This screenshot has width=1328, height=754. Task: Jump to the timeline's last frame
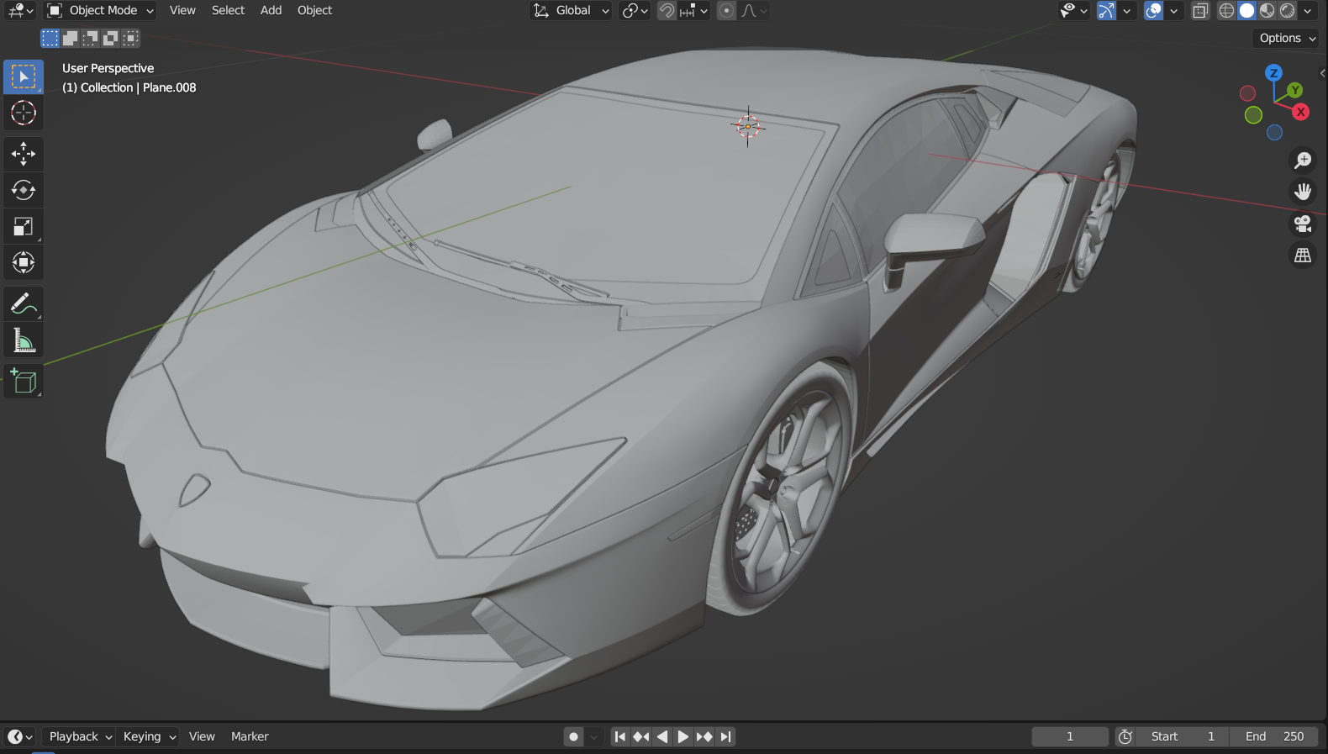[725, 736]
